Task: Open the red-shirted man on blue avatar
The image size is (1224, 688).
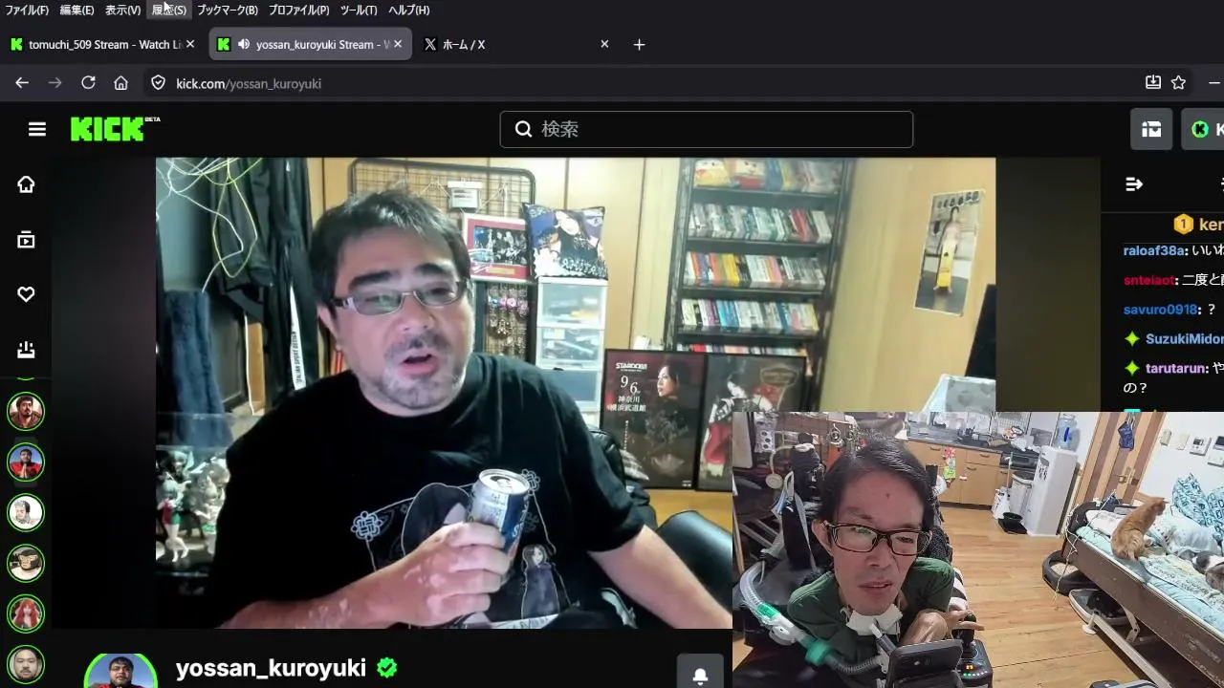Action: pos(26,462)
